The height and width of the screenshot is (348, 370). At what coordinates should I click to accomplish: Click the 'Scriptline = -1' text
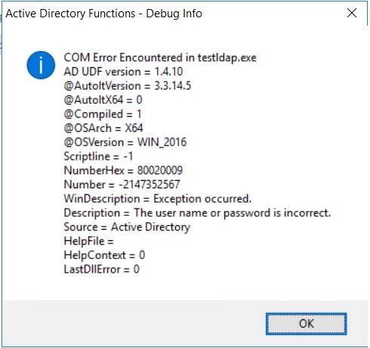click(x=98, y=157)
